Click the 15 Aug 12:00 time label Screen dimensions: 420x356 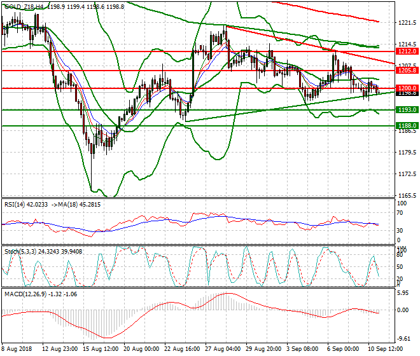(101, 349)
